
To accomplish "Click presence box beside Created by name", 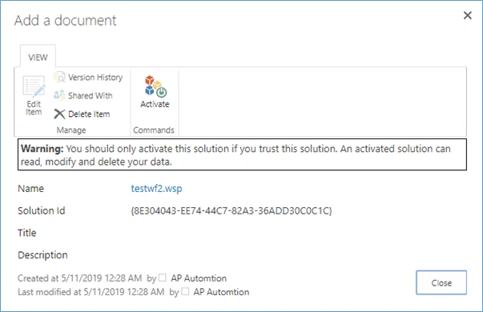I will click(163, 278).
